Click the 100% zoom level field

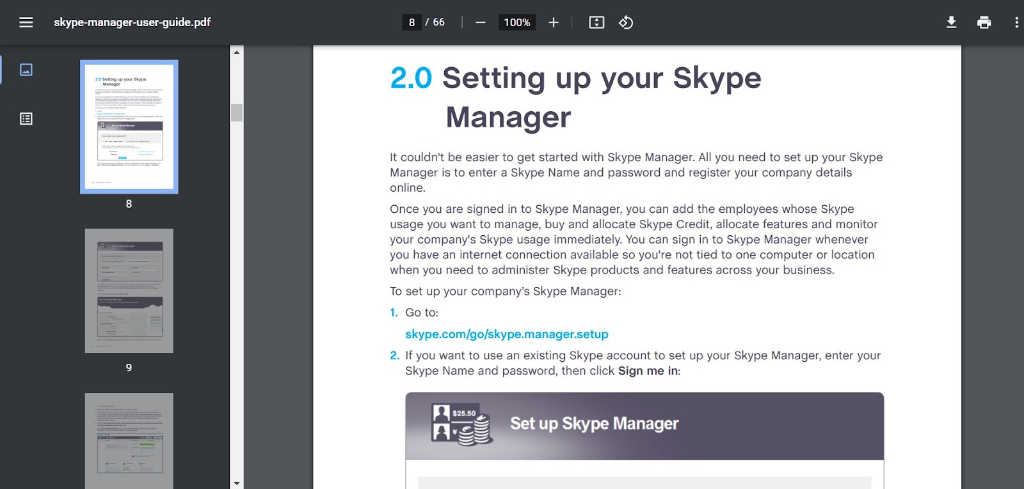517,22
